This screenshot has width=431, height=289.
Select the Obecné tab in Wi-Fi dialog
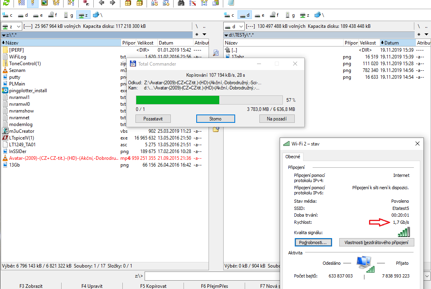(x=293, y=157)
